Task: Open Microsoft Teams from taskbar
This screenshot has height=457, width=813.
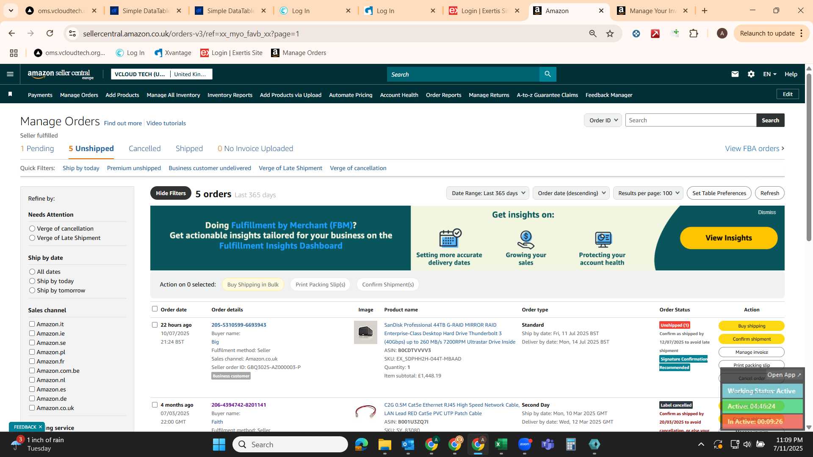Action: (548, 444)
